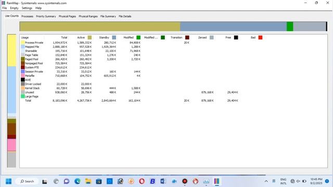This screenshot has height=187, width=333.
Task: Click the Process Private yellow swatch
Action: [x=23, y=43]
